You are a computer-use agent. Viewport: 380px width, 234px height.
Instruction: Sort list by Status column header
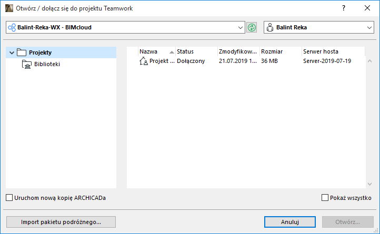[x=196, y=51]
